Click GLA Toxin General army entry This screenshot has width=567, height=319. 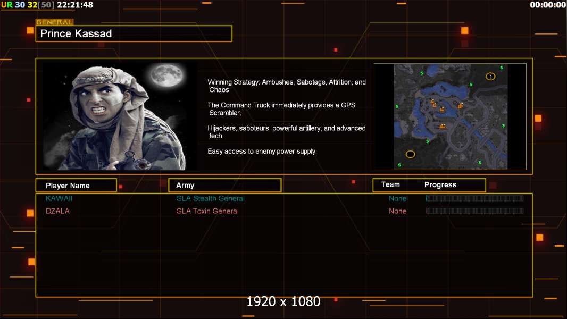[x=207, y=211]
